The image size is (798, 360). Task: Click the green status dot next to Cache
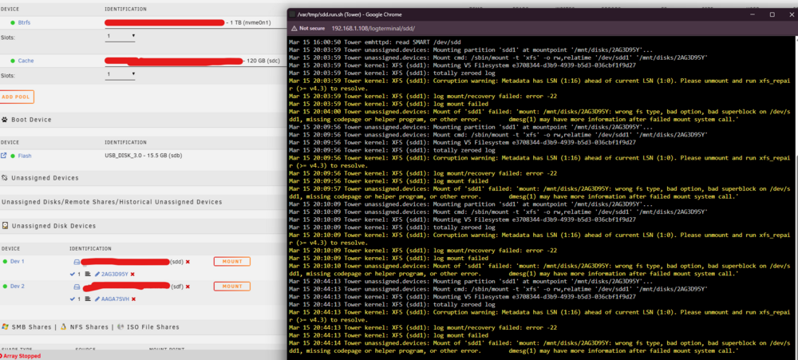coord(12,61)
